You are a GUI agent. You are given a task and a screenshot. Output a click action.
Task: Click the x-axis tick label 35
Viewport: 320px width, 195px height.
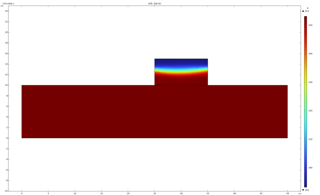(x=208, y=193)
